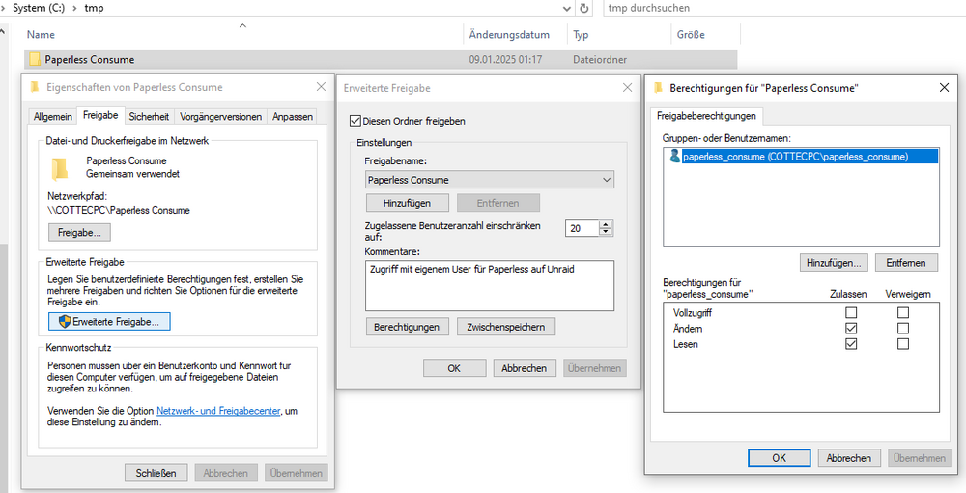Click the 'tmp durchsuchen' search field
This screenshot has width=966, height=493.
coord(782,8)
